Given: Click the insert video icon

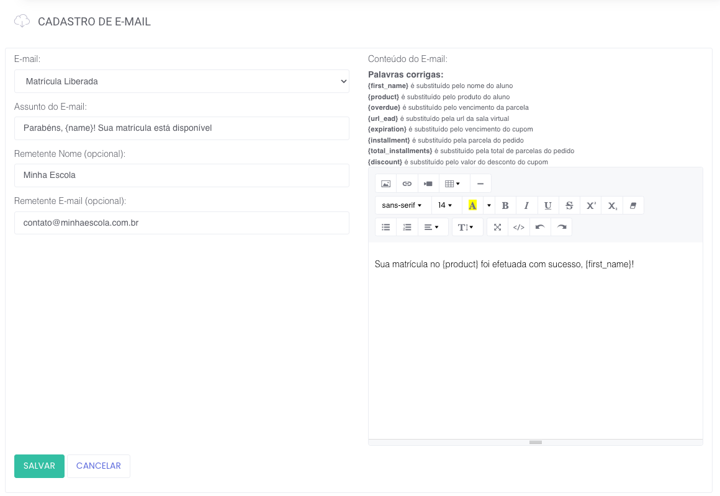Looking at the screenshot, I should [428, 184].
